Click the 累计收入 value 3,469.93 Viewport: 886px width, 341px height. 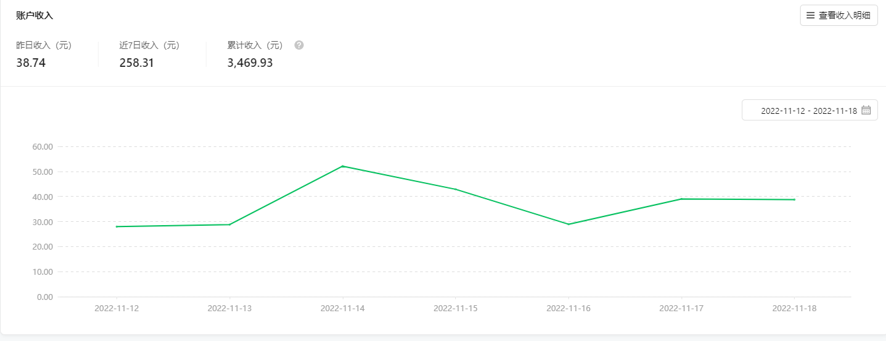250,64
